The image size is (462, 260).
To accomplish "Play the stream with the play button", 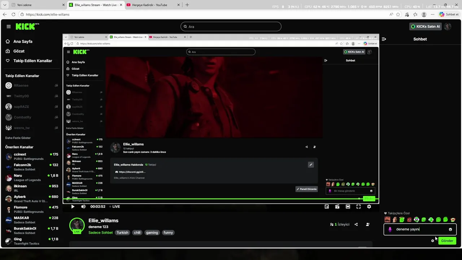I will (73, 207).
